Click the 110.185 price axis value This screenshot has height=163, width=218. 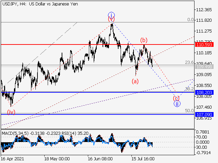tap(204, 53)
